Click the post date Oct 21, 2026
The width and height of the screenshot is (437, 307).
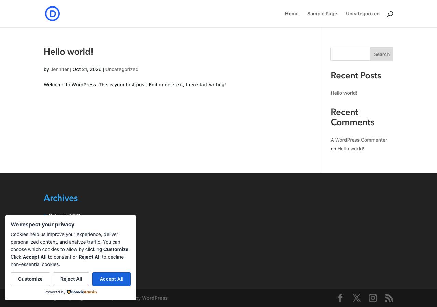click(x=87, y=69)
